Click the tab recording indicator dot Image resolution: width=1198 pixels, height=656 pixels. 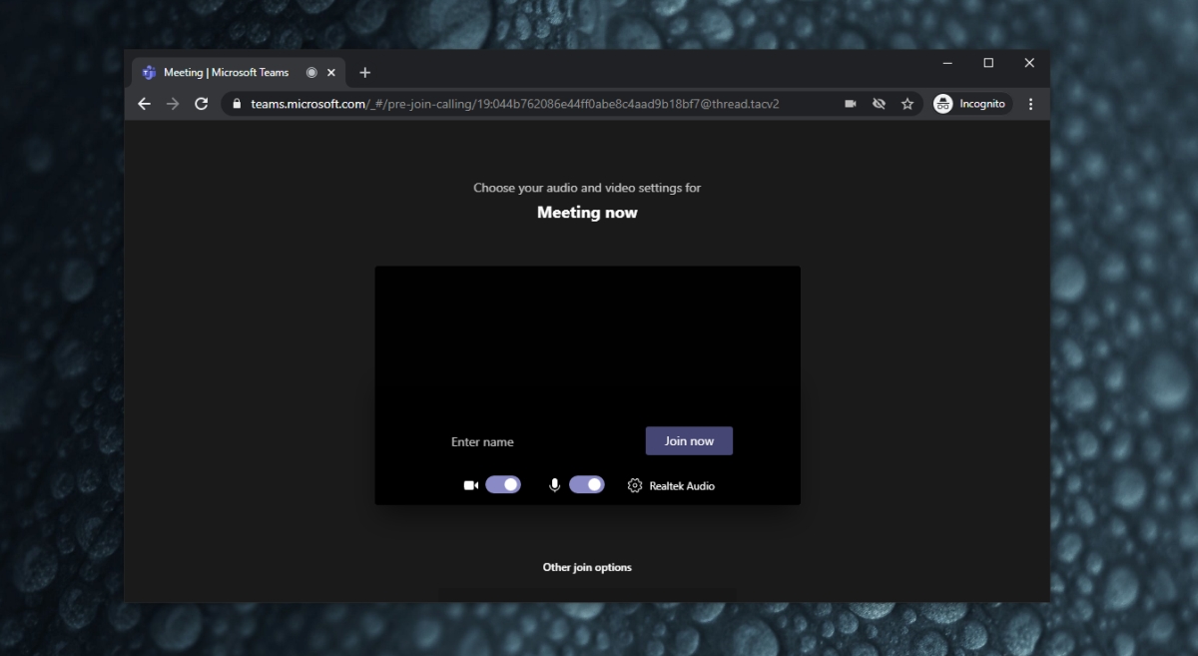click(311, 73)
